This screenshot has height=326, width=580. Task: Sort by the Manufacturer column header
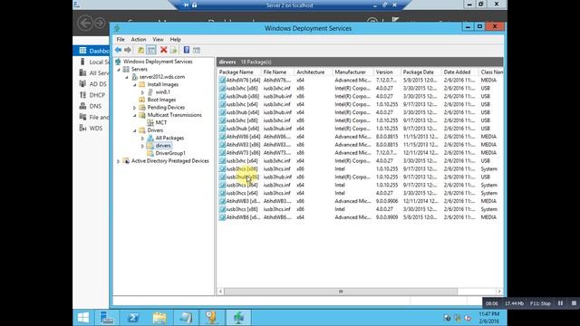pyautogui.click(x=353, y=72)
